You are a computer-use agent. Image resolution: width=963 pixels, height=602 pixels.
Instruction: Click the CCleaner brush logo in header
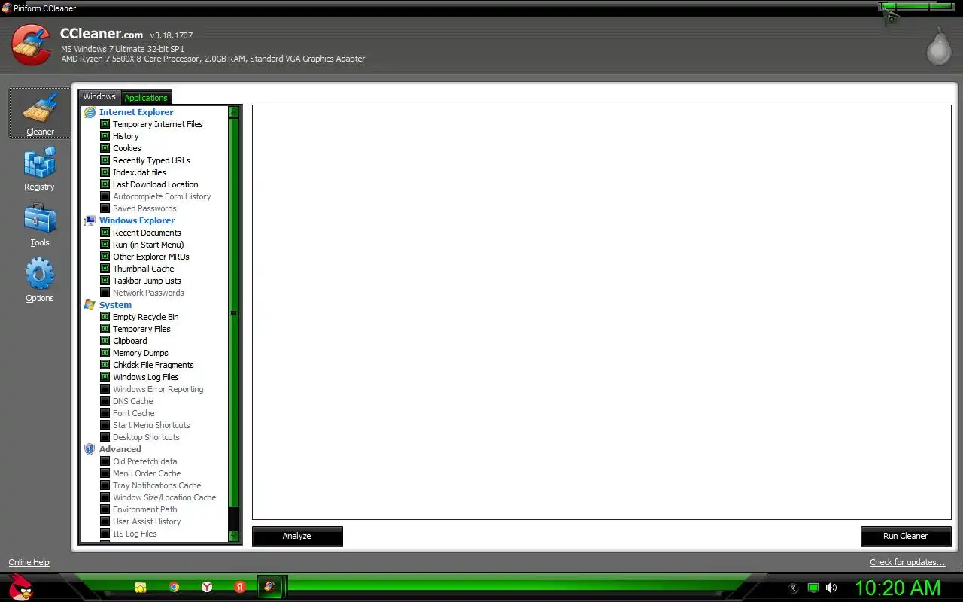pos(32,45)
